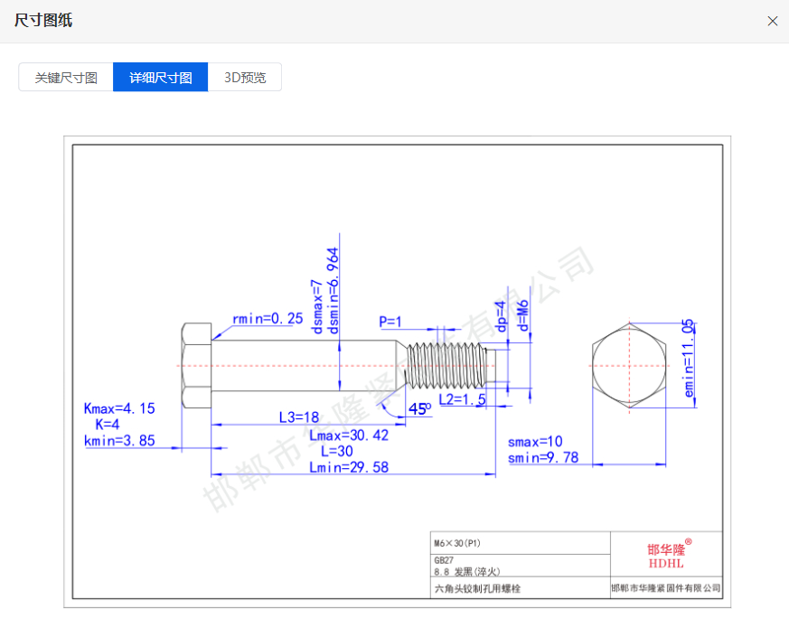Close the 尺寸图纸 dialog
This screenshot has width=789, height=618.
(x=772, y=21)
